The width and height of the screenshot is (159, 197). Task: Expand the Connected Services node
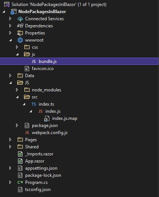pos(10,19)
